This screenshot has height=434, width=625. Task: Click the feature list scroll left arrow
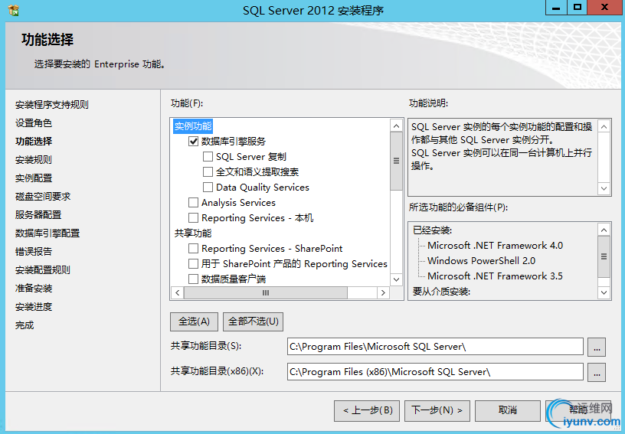point(178,292)
